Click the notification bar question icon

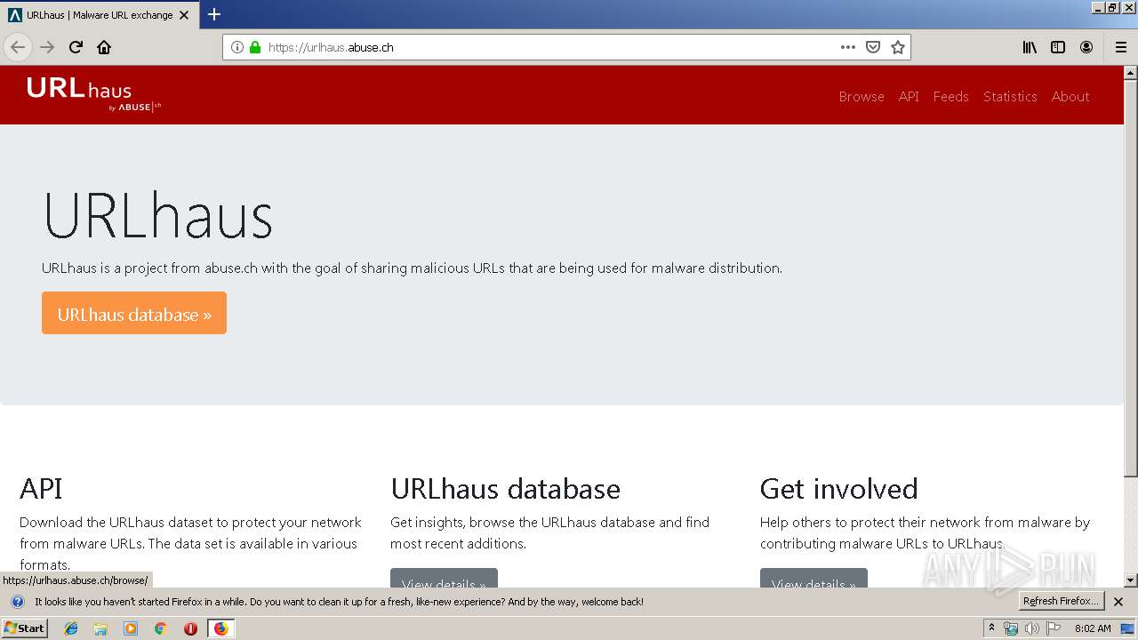click(17, 602)
